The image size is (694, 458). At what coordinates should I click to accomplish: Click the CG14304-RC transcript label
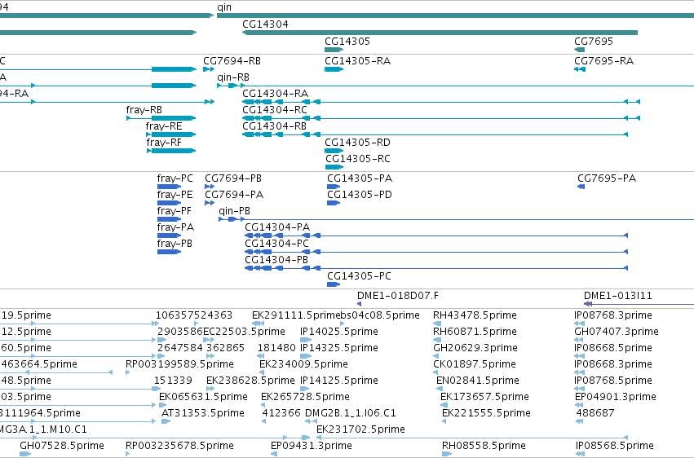pyautogui.click(x=275, y=110)
